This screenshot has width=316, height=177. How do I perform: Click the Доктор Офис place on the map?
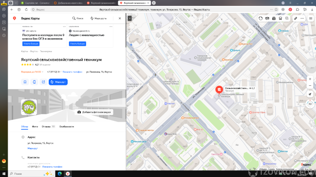258,112
